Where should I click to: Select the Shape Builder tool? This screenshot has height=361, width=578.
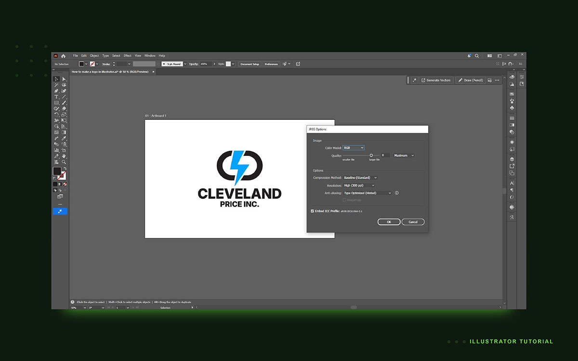pos(56,126)
